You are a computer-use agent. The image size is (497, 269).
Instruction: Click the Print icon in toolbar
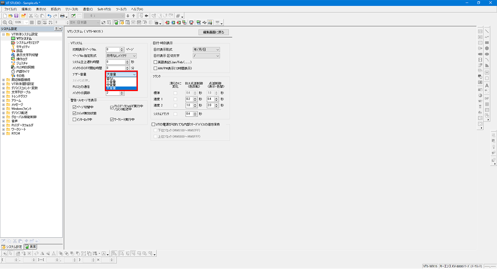click(x=62, y=16)
